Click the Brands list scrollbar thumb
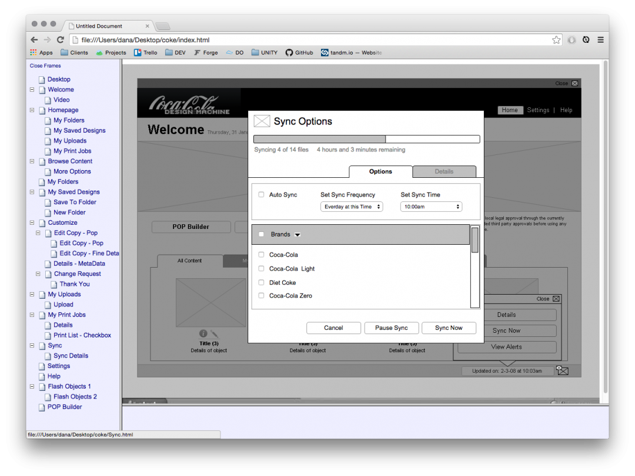The image size is (635, 476). pos(474,240)
